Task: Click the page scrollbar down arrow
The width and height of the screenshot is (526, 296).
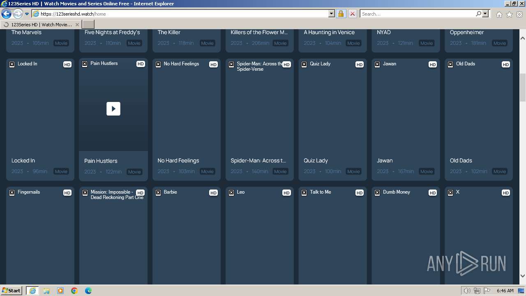Action: (x=523, y=276)
